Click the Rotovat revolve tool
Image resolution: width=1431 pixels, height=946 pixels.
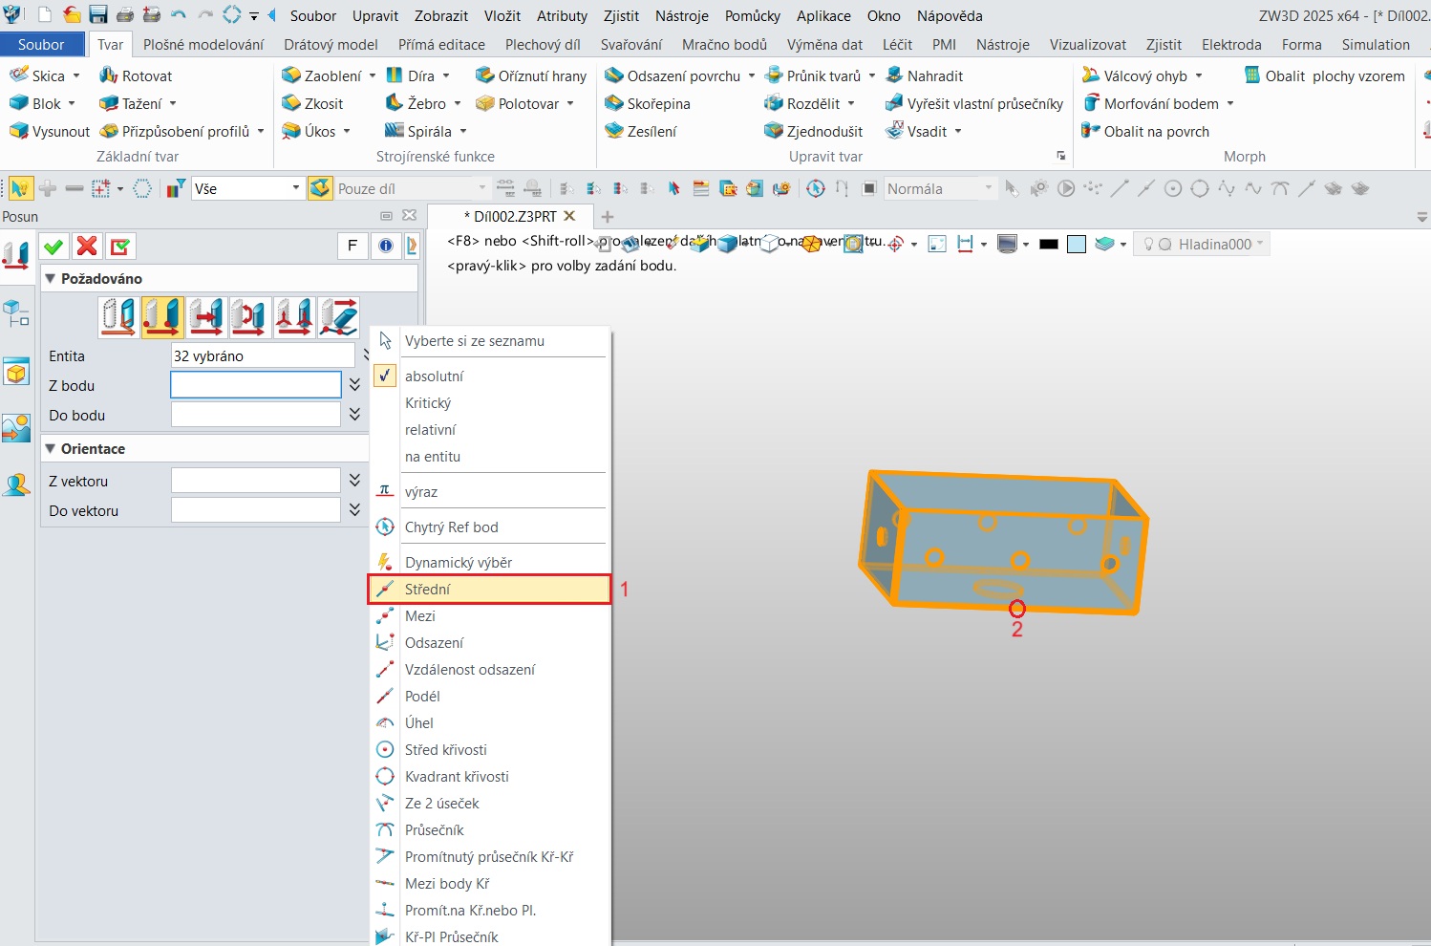[136, 75]
